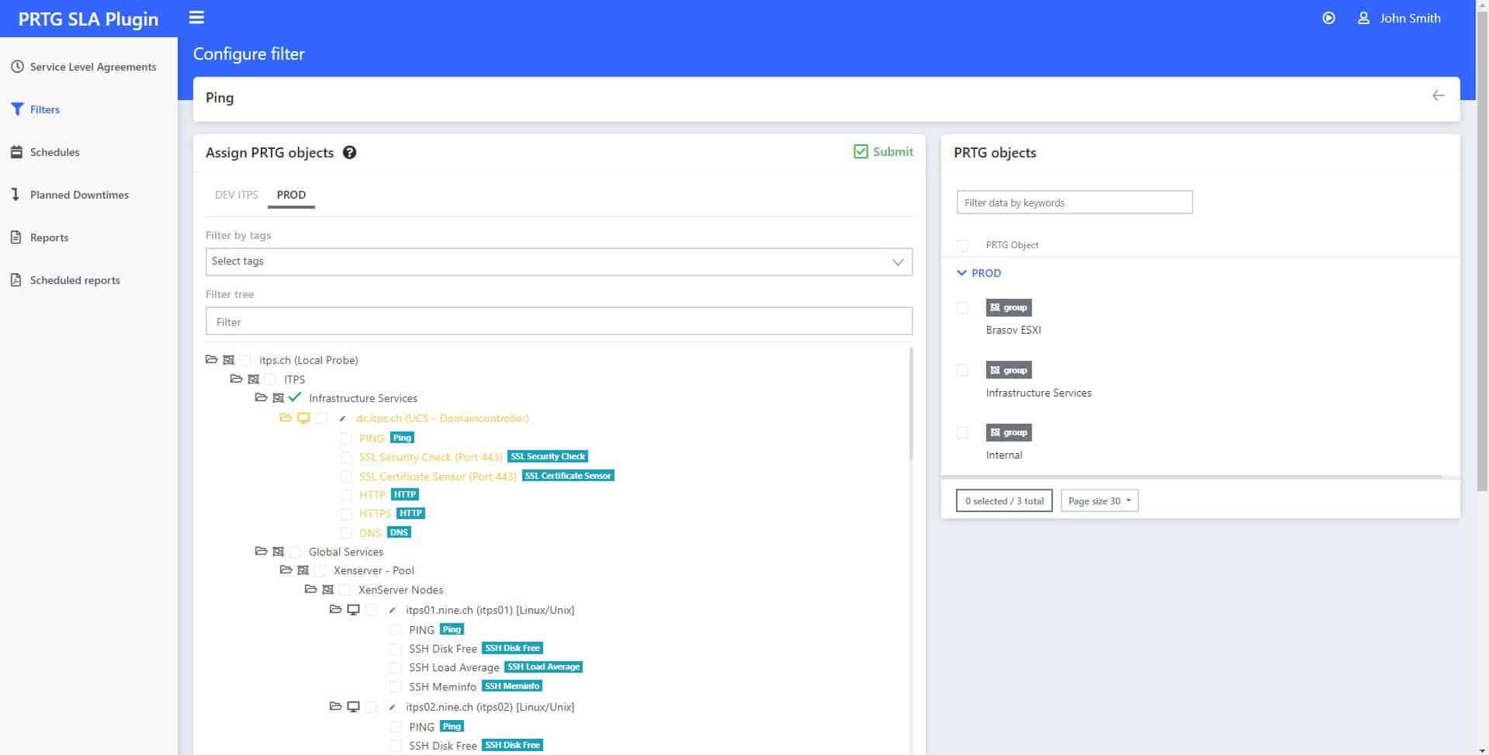Check the SSH Load Average sensor checkbox

pyautogui.click(x=396, y=667)
